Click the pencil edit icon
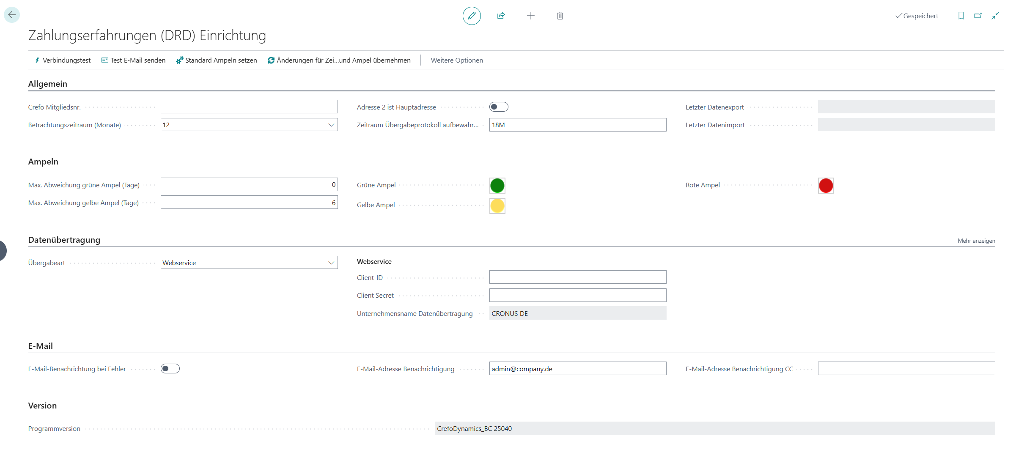1024x466 pixels. pos(472,16)
